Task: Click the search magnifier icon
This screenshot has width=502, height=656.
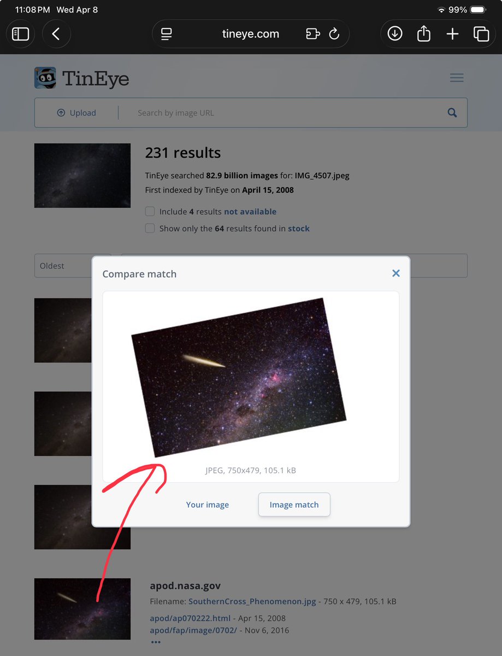Action: [x=452, y=113]
